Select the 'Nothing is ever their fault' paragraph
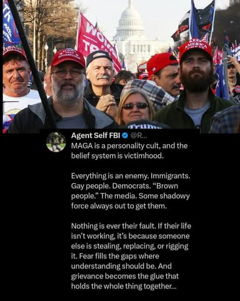 pos(131,256)
